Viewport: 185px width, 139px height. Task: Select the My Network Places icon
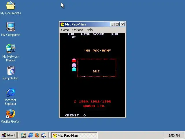(10, 53)
